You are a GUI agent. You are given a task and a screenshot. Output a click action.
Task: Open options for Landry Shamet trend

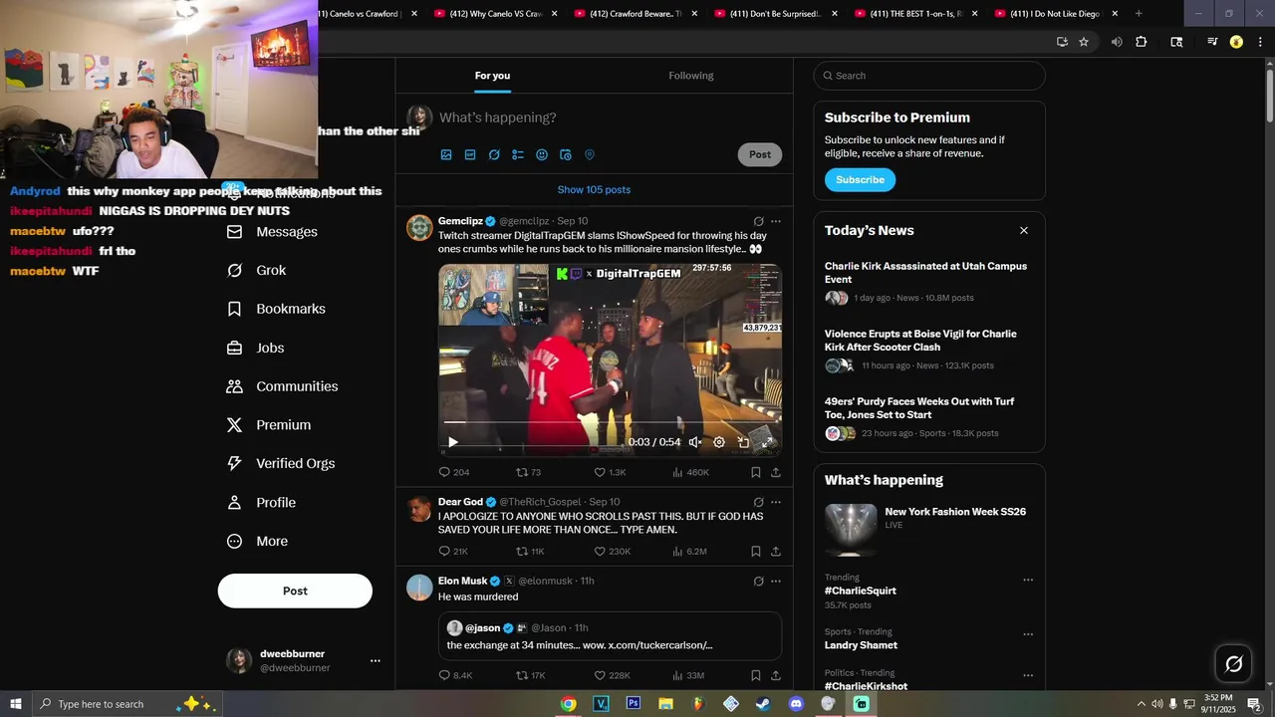1028,634
